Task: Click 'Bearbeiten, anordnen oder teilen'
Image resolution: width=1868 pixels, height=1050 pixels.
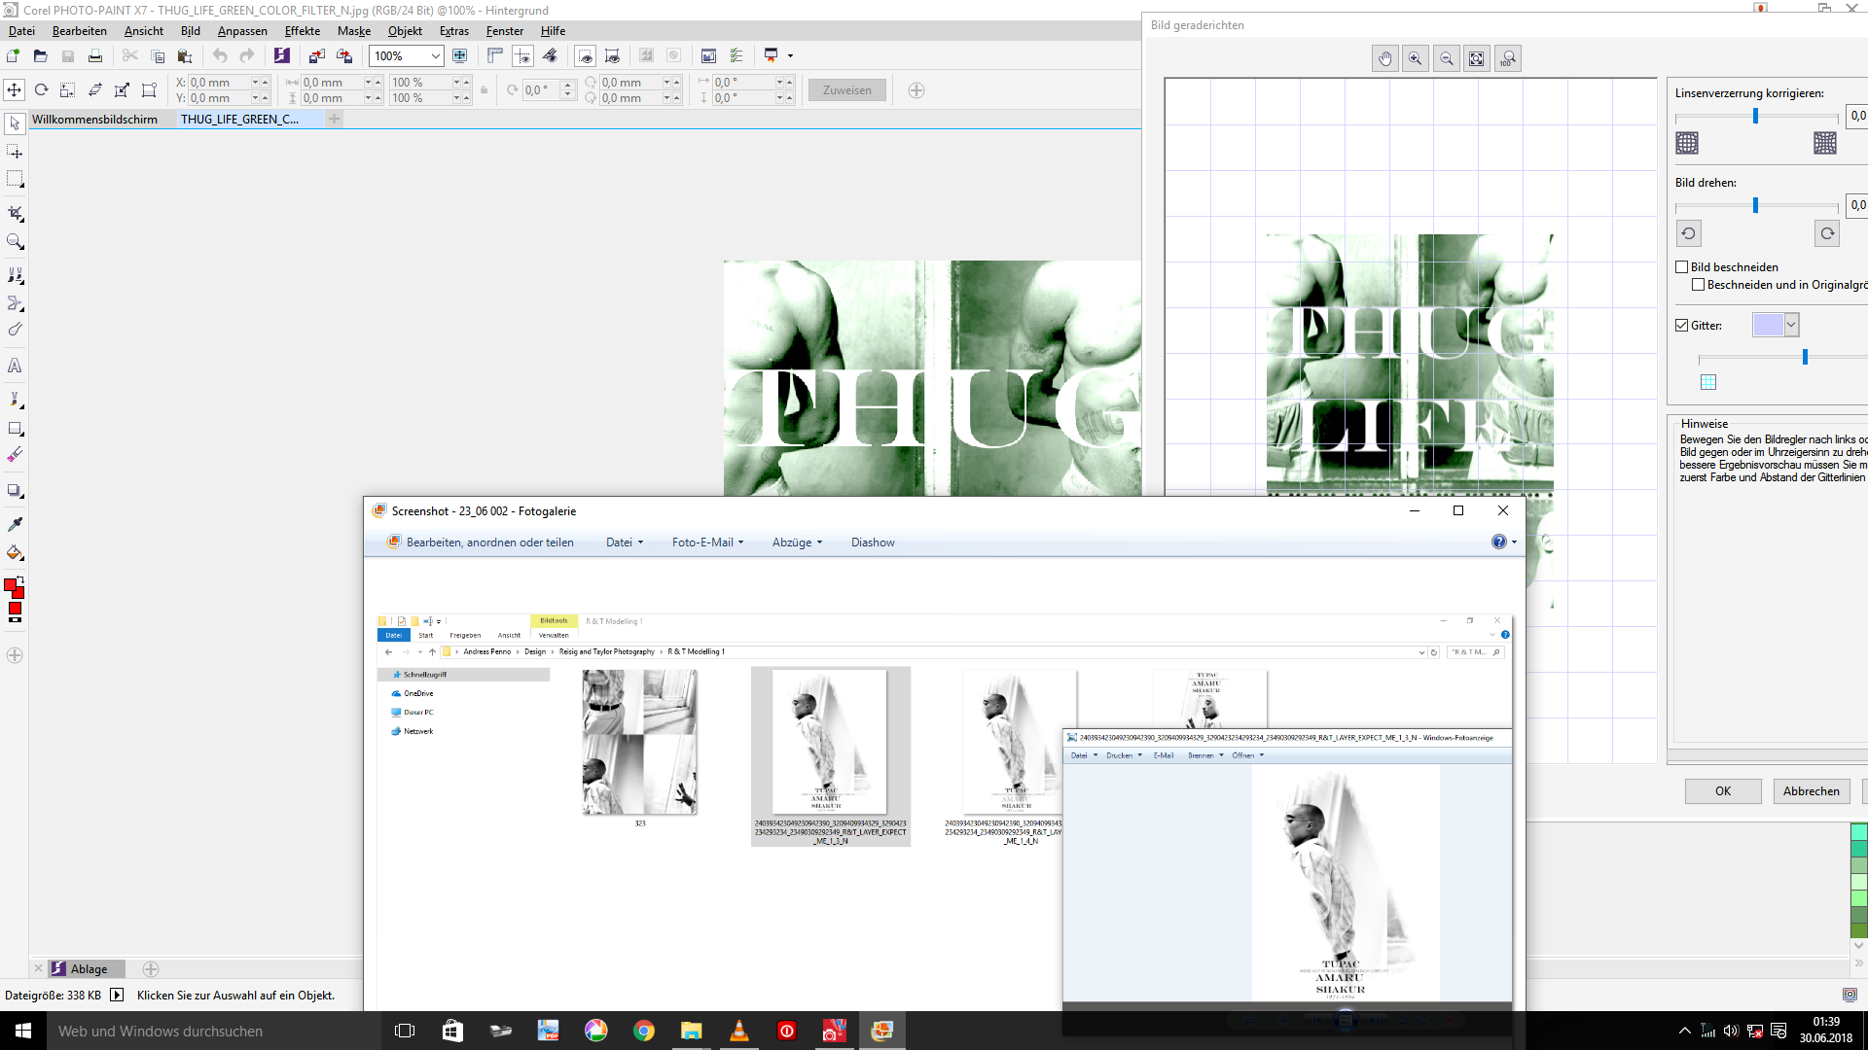Action: [481, 542]
